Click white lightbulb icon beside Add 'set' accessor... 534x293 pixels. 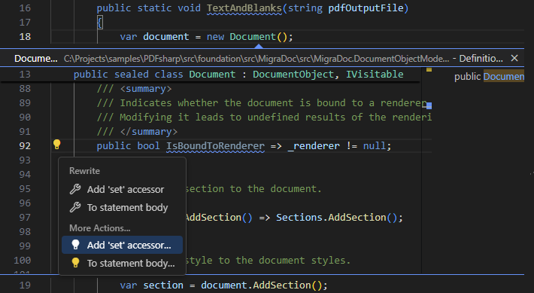pyautogui.click(x=75, y=245)
